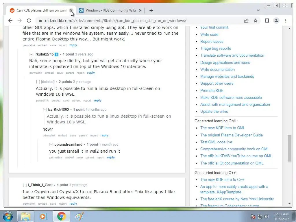The image size is (296, 222).
Task: Close the KDE Community Wiki tab
Action: point(140,10)
